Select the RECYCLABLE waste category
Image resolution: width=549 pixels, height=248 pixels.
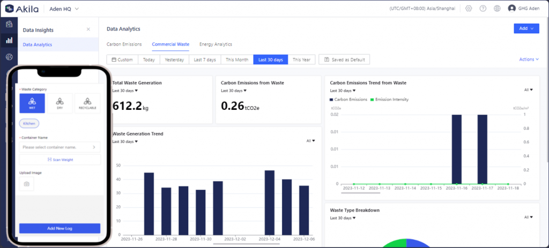point(87,103)
